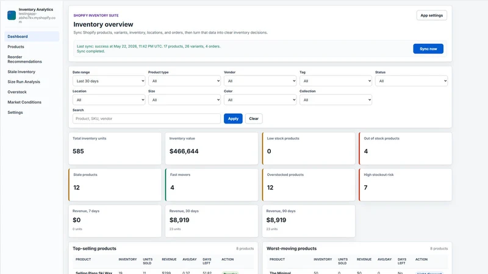Click the Revenue, 7 days card

tap(115, 221)
